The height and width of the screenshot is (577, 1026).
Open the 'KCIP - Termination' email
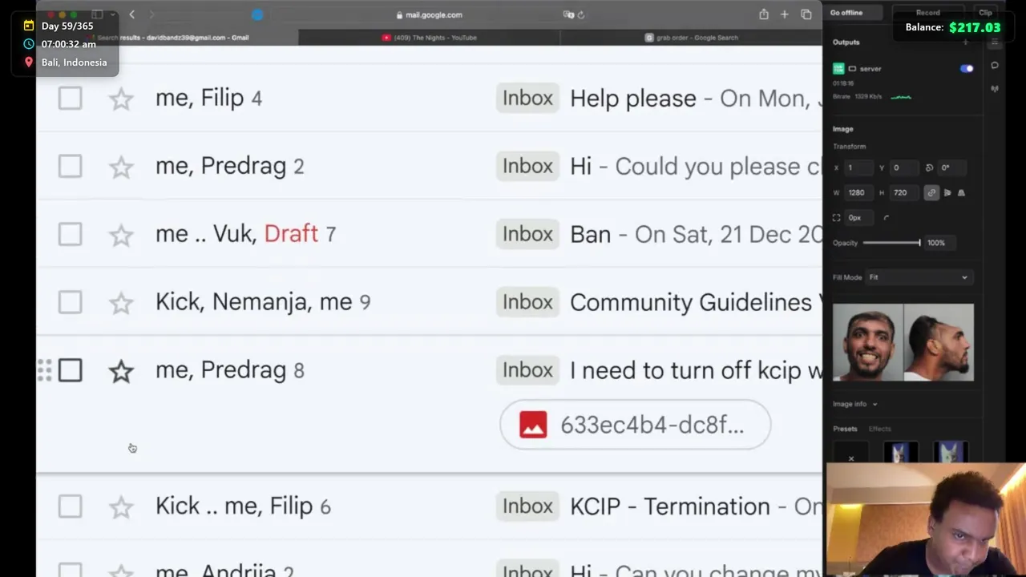(x=670, y=506)
